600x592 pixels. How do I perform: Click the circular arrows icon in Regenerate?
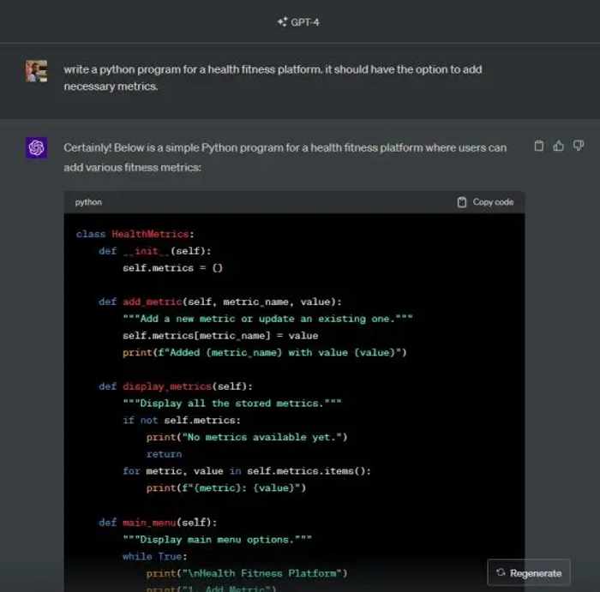pyautogui.click(x=501, y=572)
